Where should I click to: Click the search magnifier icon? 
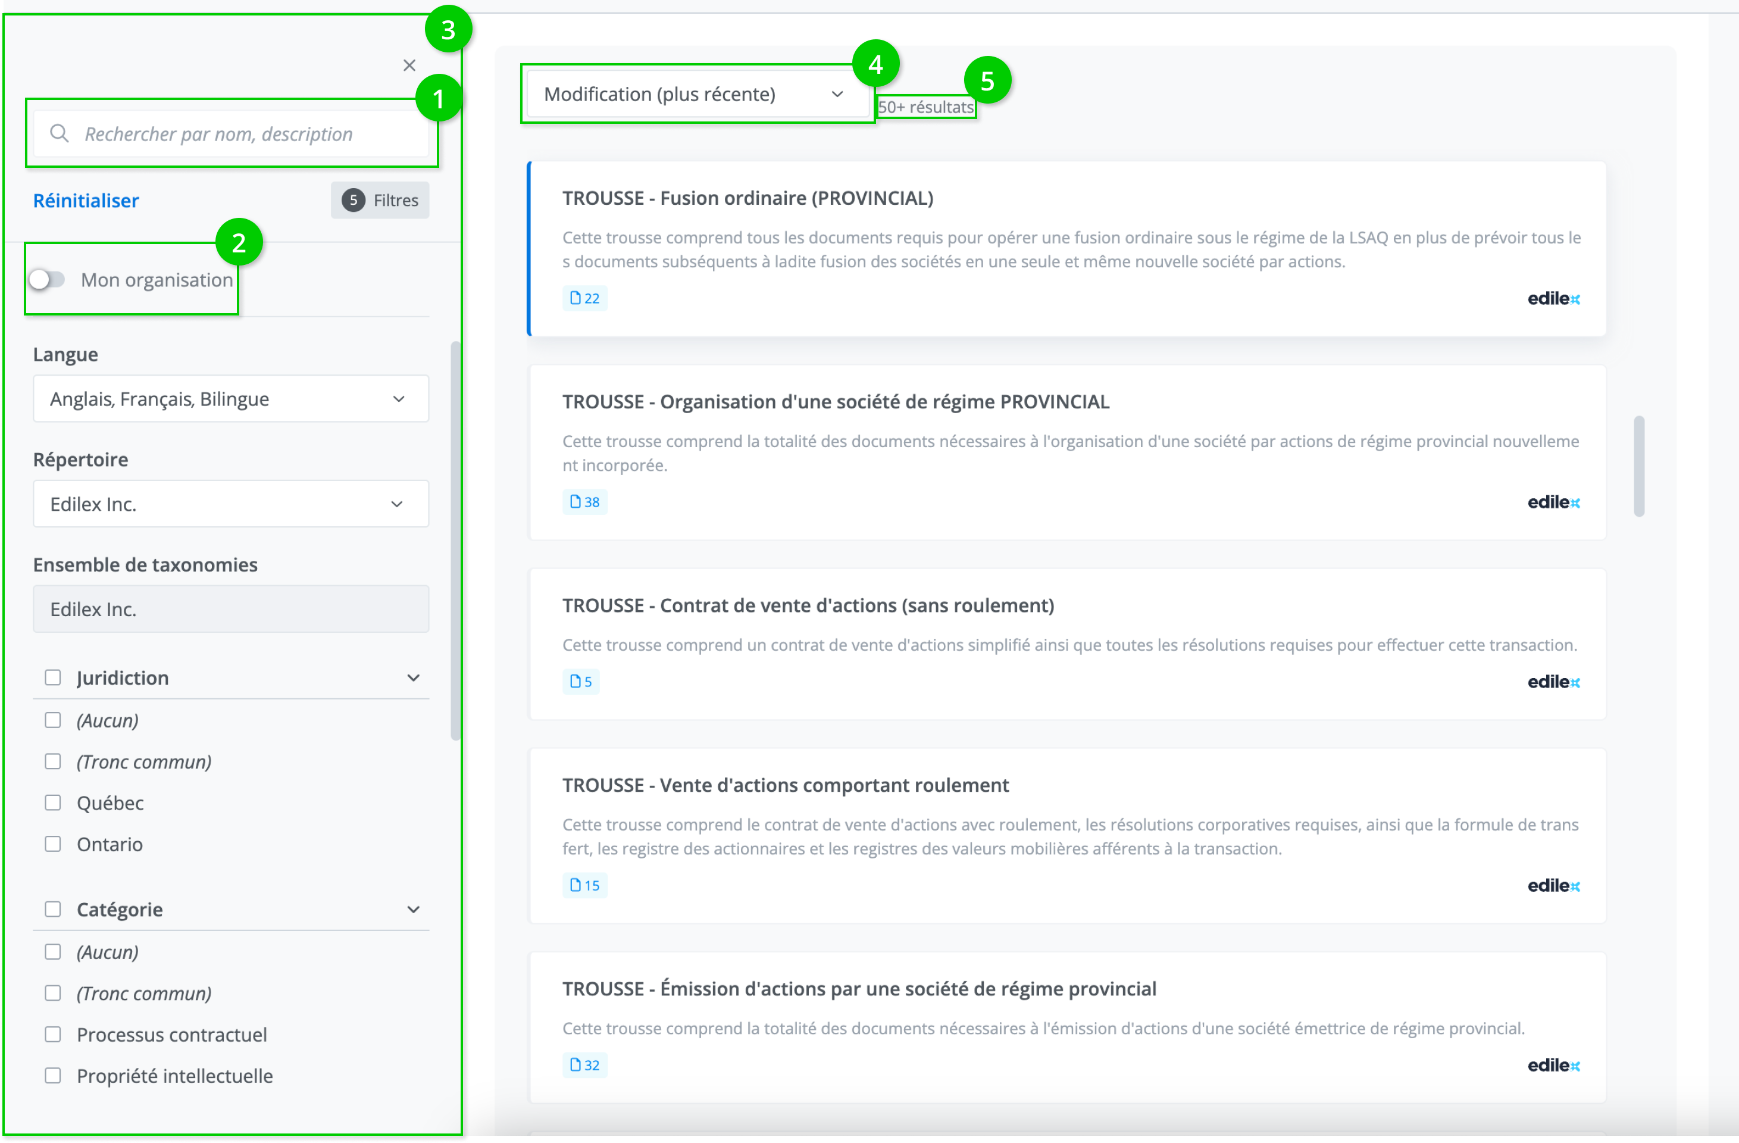pyautogui.click(x=59, y=134)
